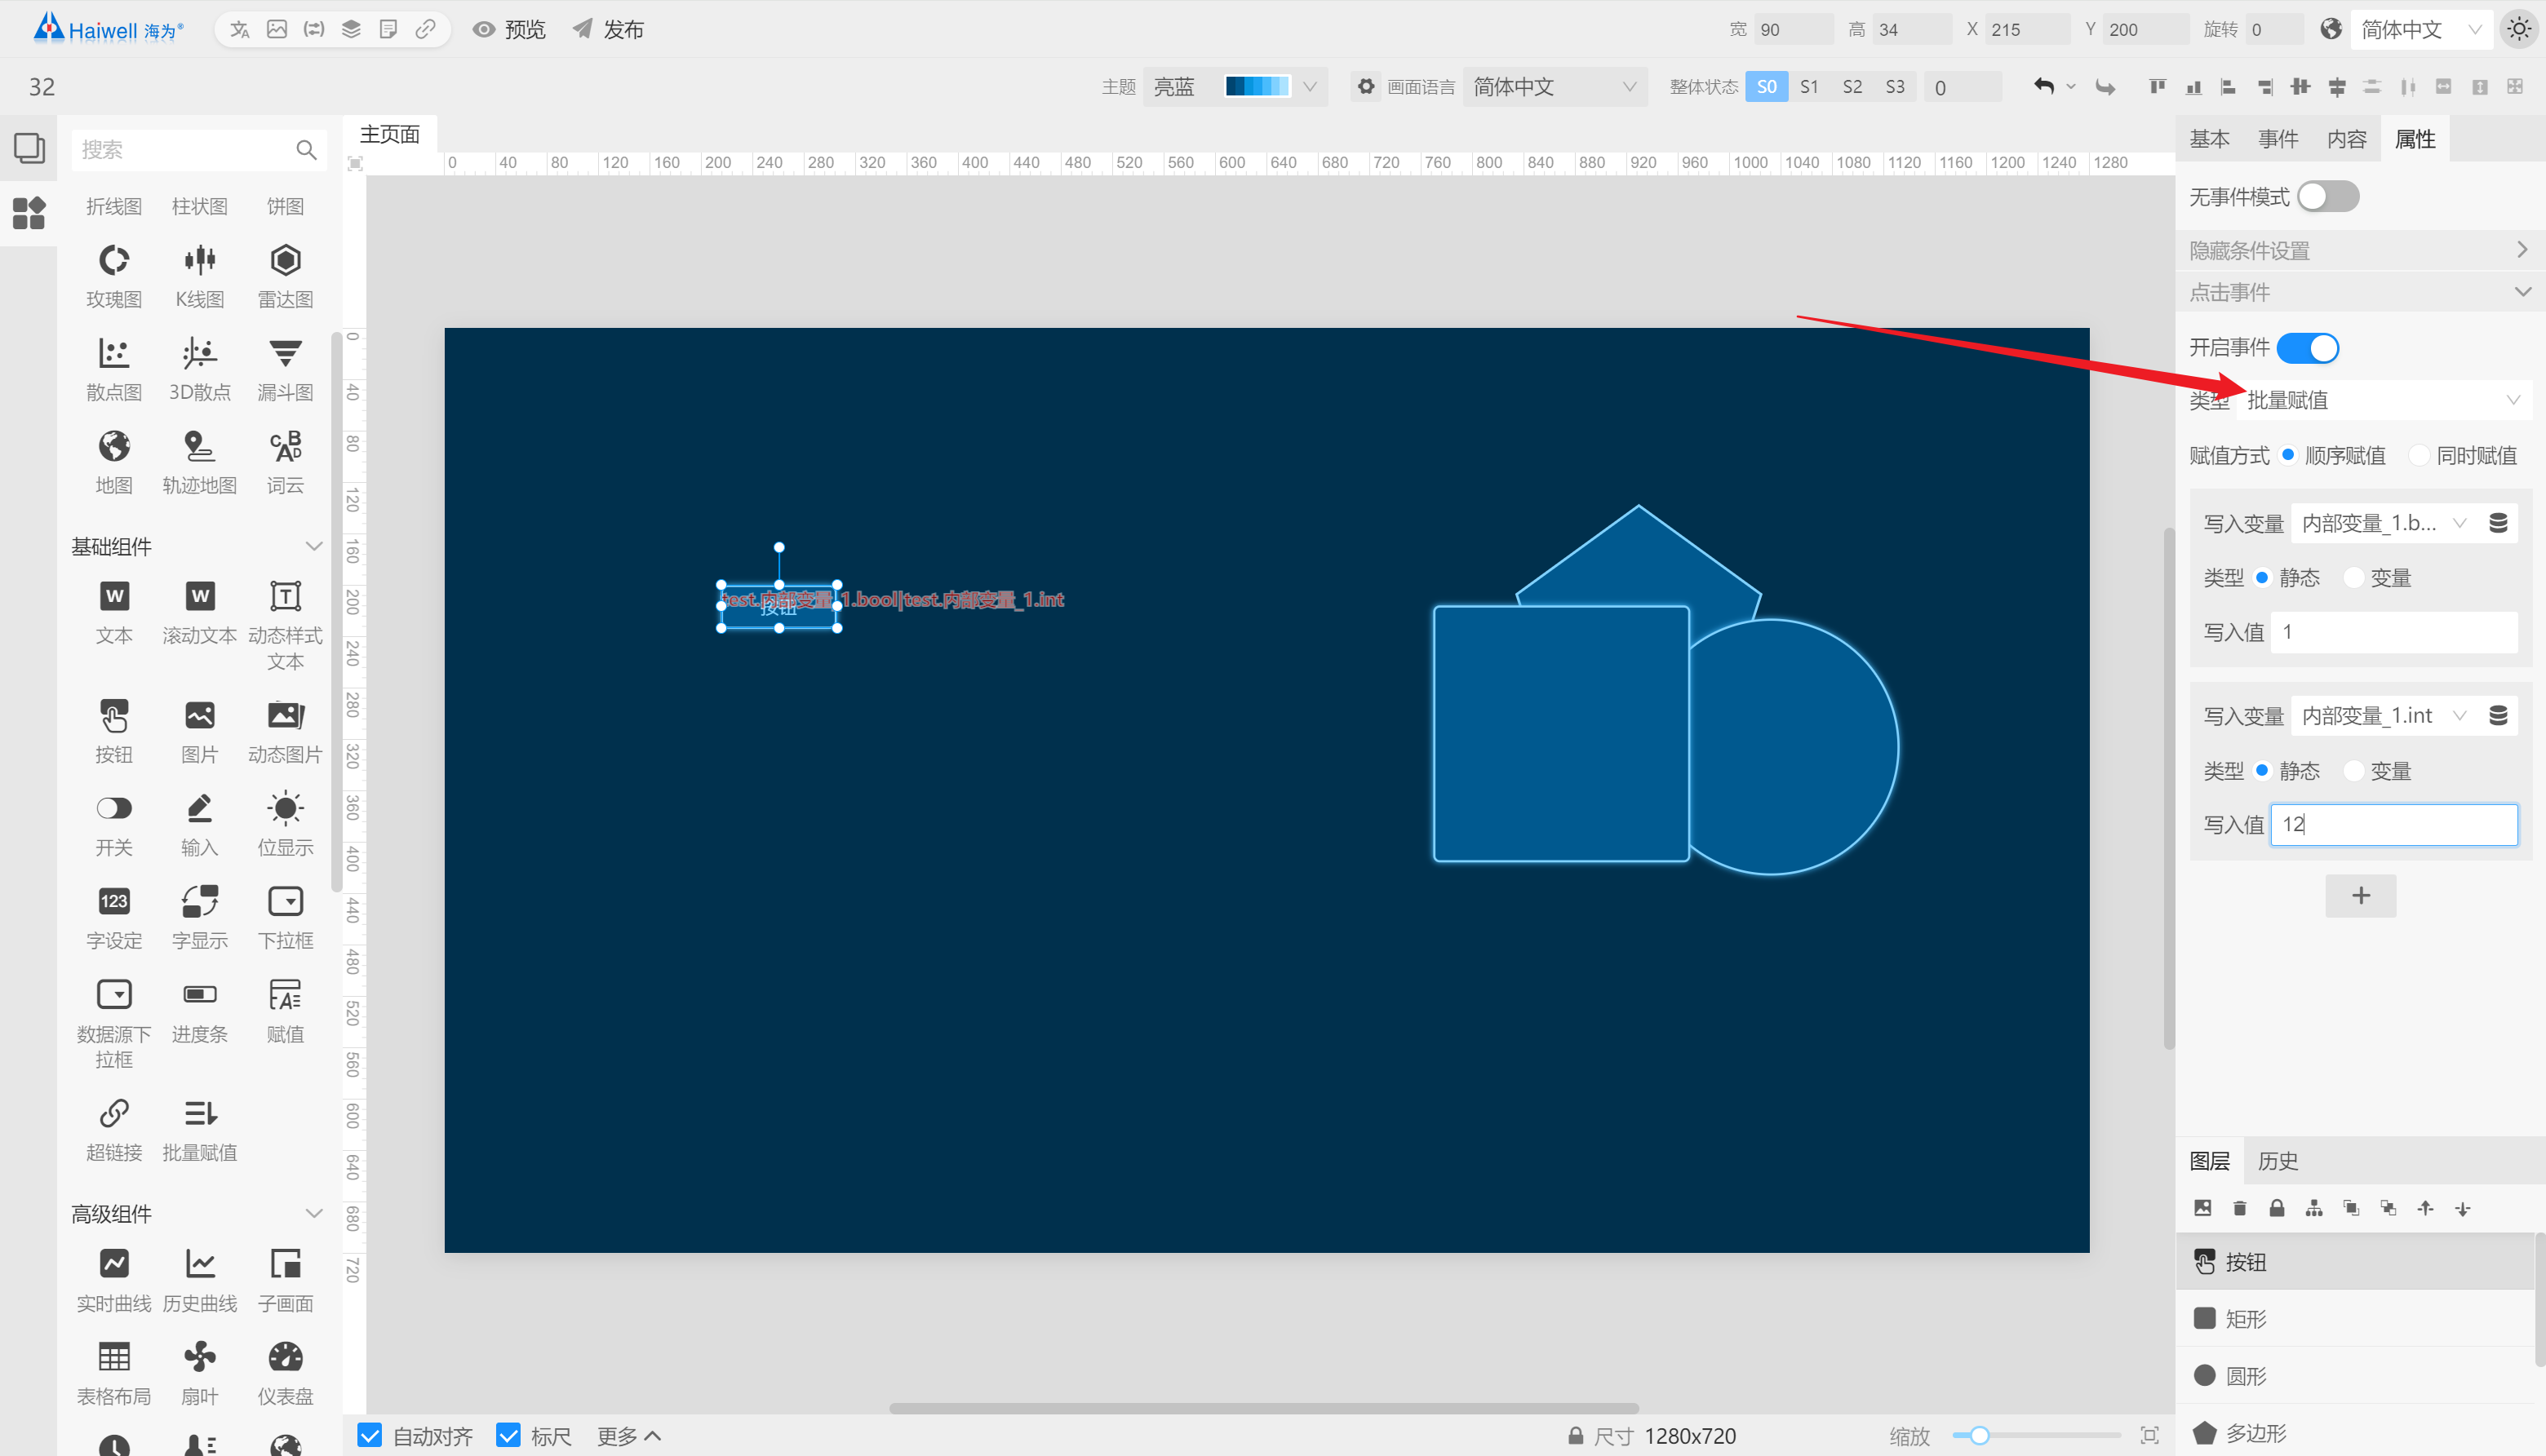Select the 字设定 word setting component

(x=114, y=917)
